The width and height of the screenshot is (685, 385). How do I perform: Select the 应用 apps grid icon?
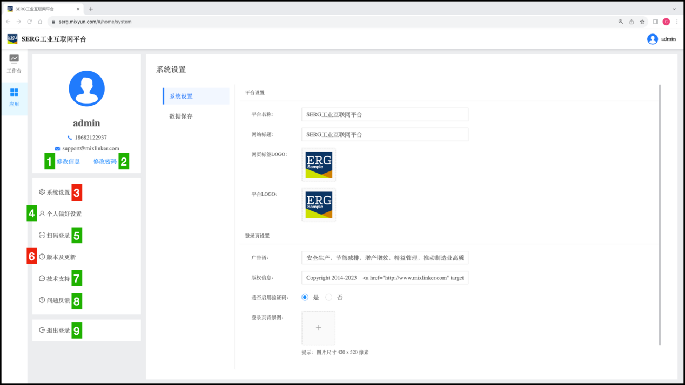(x=14, y=93)
